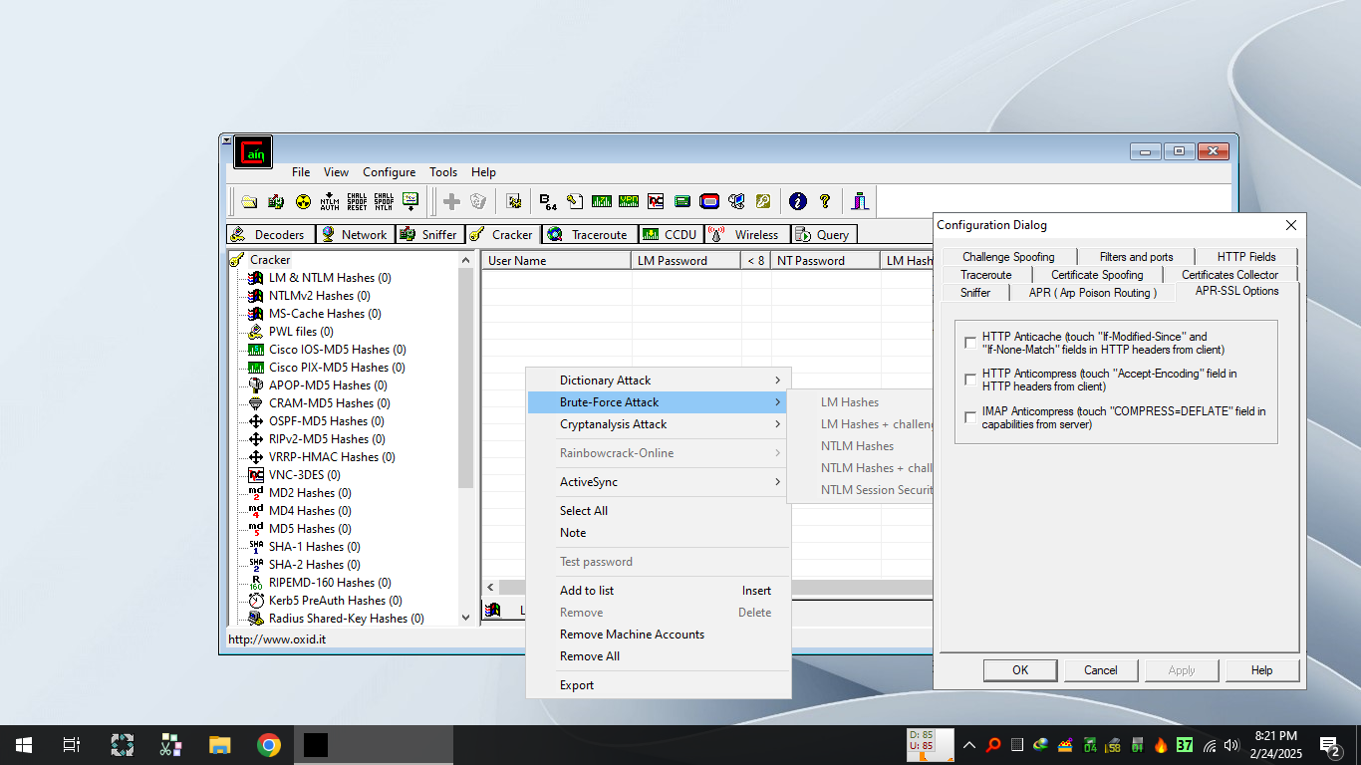Screen dimensions: 1361x765
Task: Click the VNC password decoder toolbar icon
Action: 656,201
